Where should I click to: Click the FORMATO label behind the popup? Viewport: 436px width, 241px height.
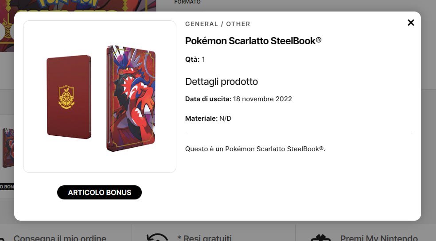pos(187,2)
